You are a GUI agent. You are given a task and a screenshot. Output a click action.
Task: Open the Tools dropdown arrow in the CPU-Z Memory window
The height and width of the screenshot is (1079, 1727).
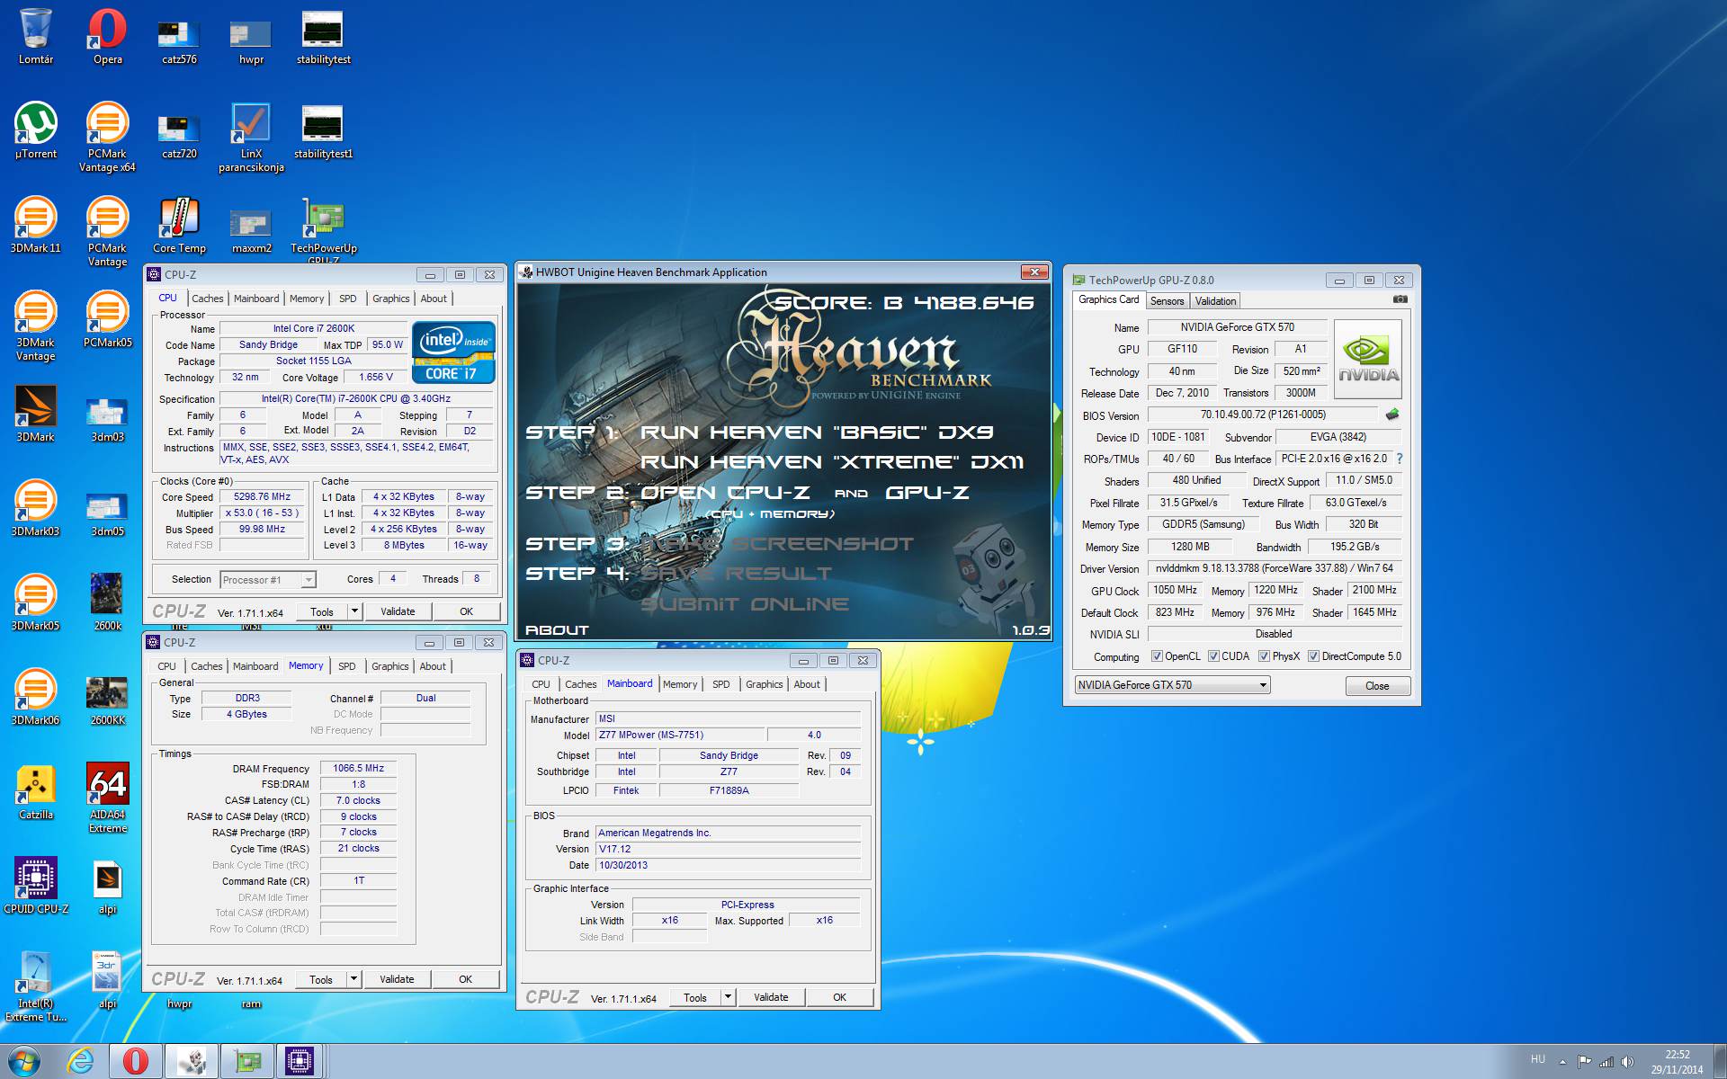coord(353,979)
